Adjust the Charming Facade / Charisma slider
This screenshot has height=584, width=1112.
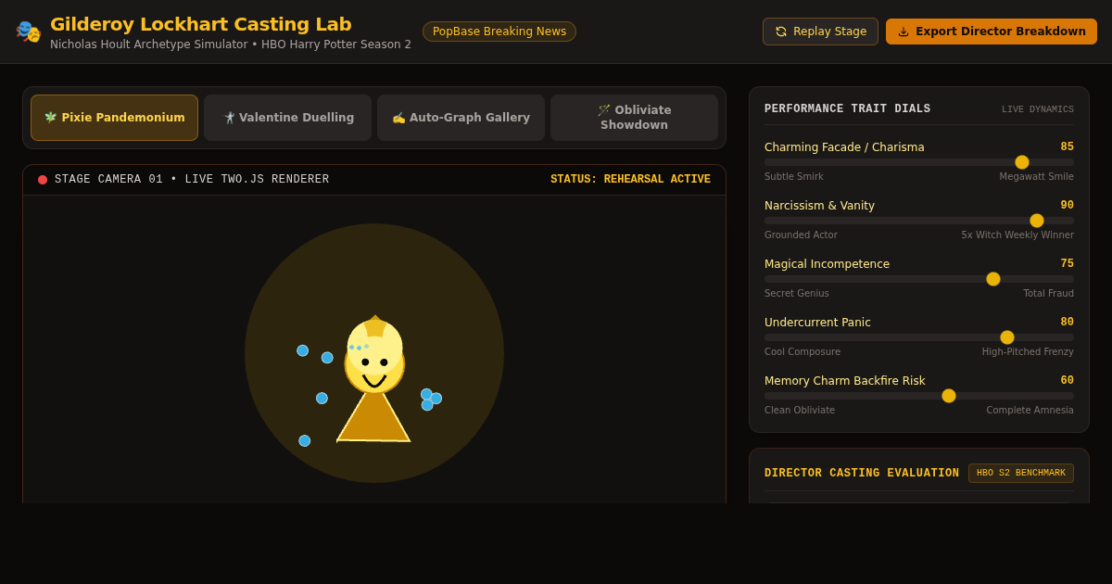(x=919, y=162)
